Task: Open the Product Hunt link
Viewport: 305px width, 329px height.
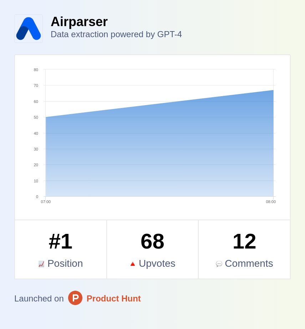Action: pos(113,299)
